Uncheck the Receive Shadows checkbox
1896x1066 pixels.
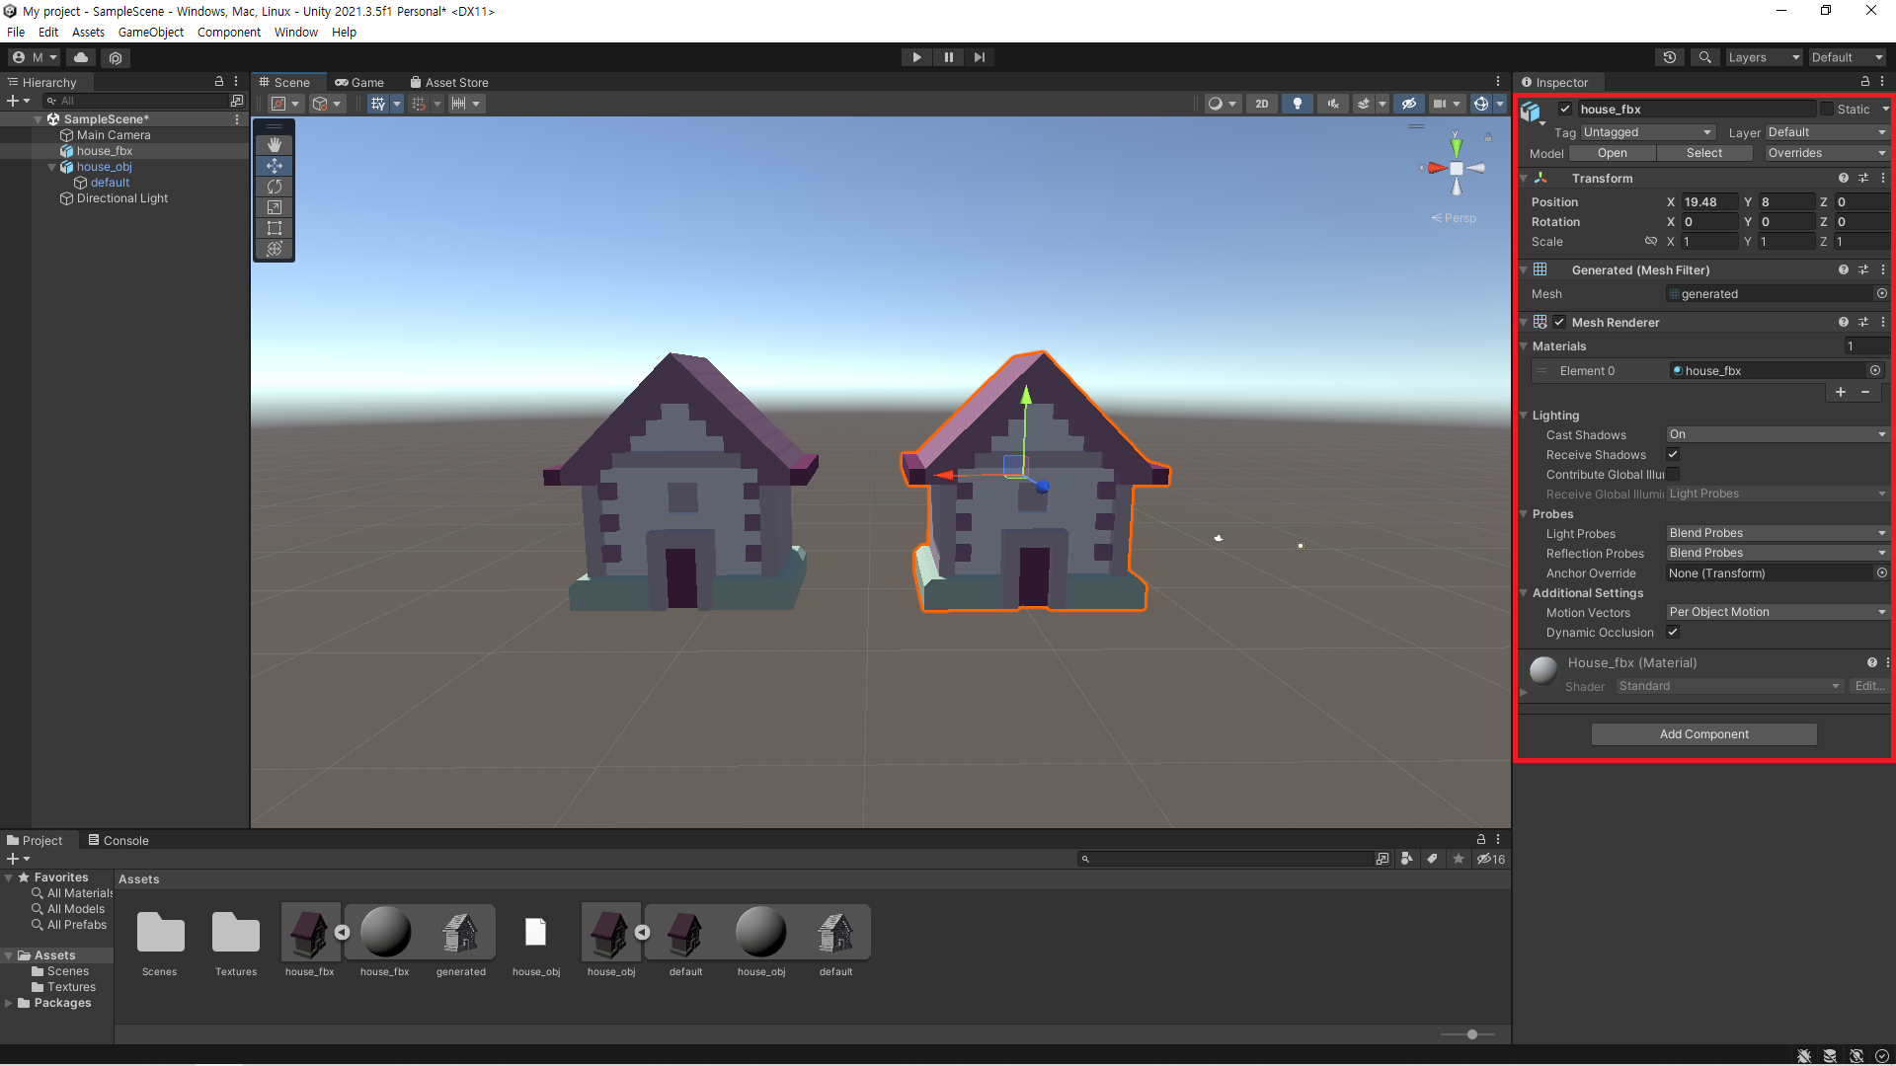tap(1673, 454)
